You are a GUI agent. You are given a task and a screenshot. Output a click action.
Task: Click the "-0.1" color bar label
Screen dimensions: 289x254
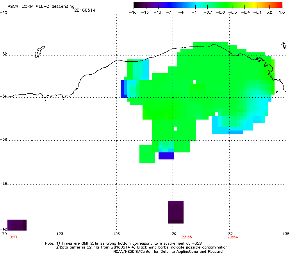pos(257,13)
